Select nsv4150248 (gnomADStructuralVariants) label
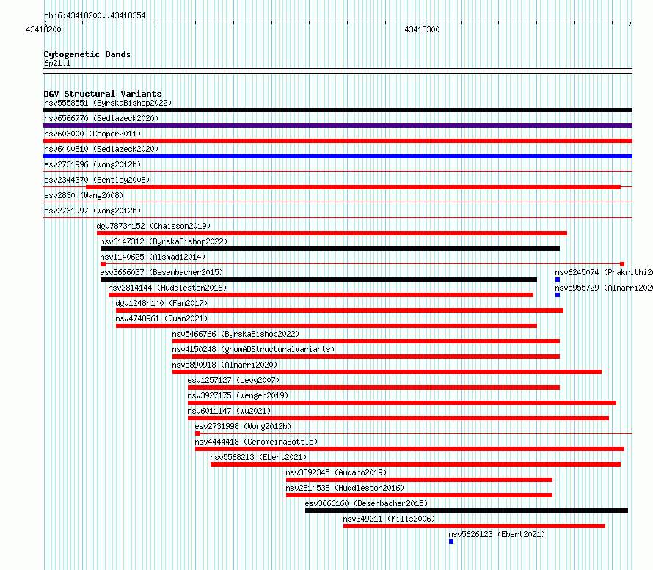This screenshot has width=653, height=570. (253, 349)
